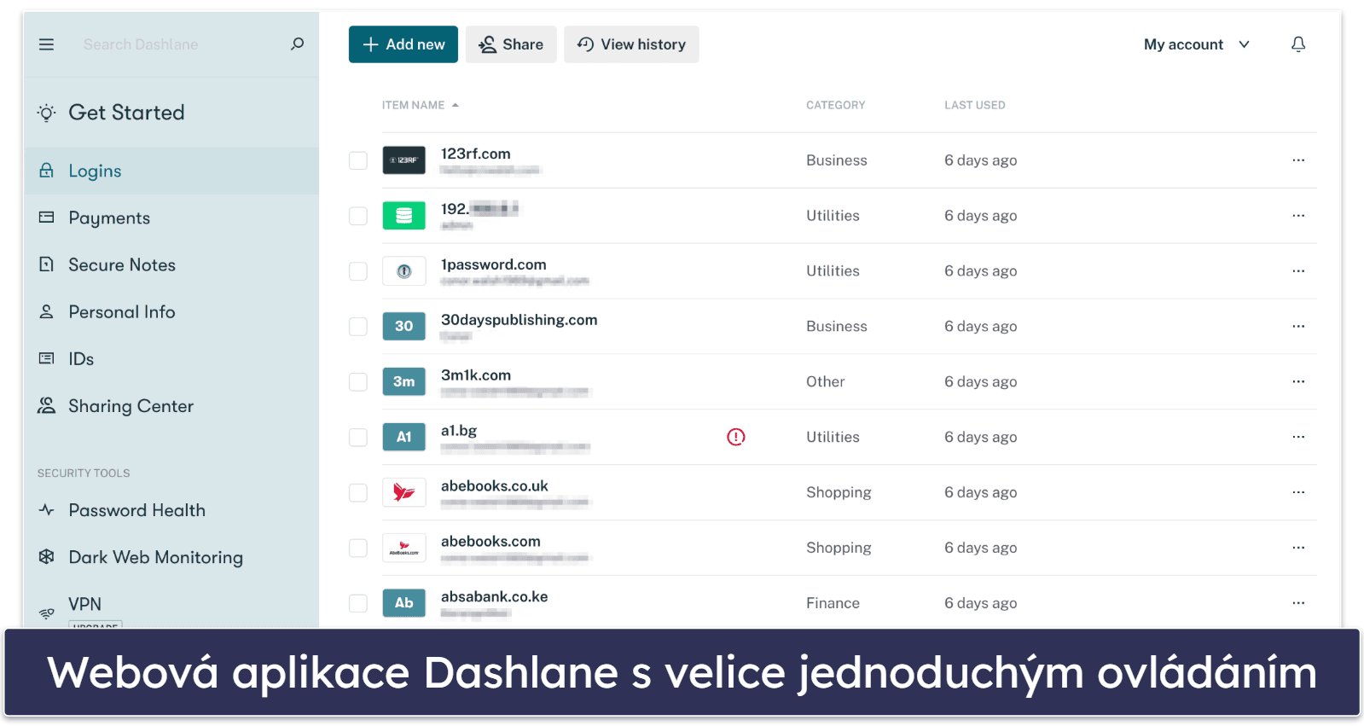Click the 123rf.com site logo
The width and height of the screenshot is (1364, 726).
tap(403, 160)
